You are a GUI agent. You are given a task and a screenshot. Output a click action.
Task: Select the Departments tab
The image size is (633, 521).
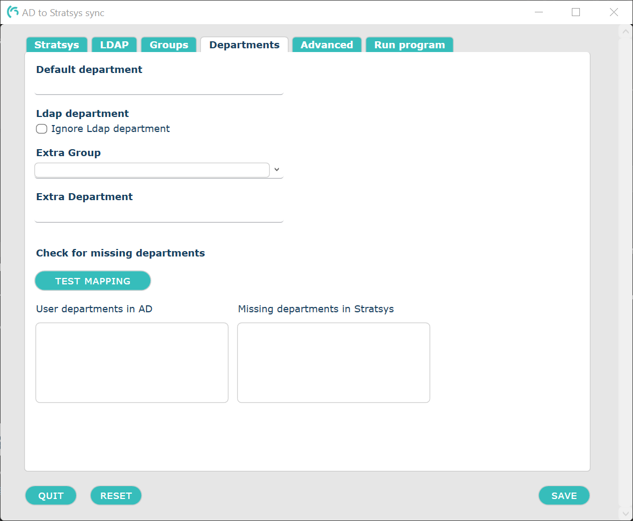244,45
